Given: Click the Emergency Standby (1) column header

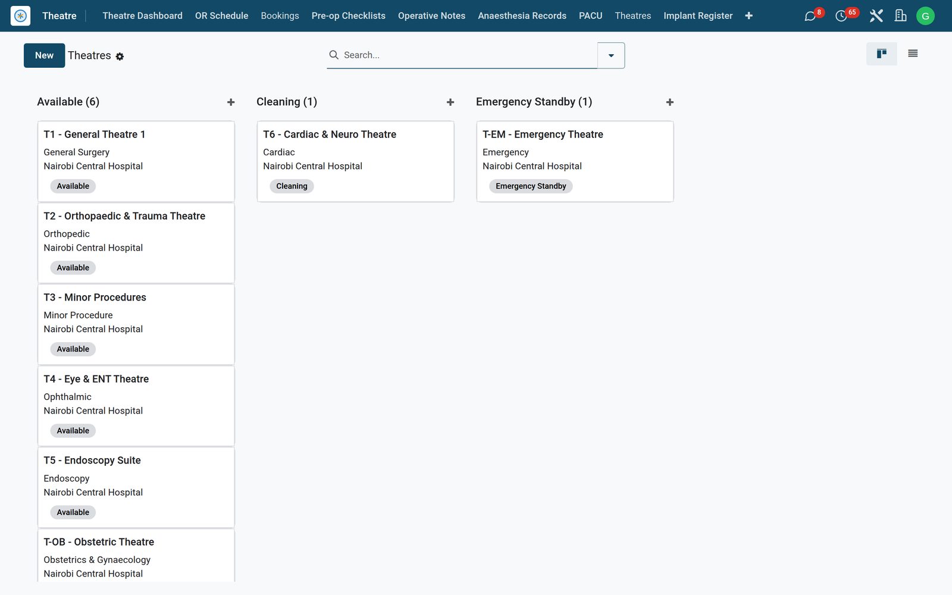Looking at the screenshot, I should [534, 102].
